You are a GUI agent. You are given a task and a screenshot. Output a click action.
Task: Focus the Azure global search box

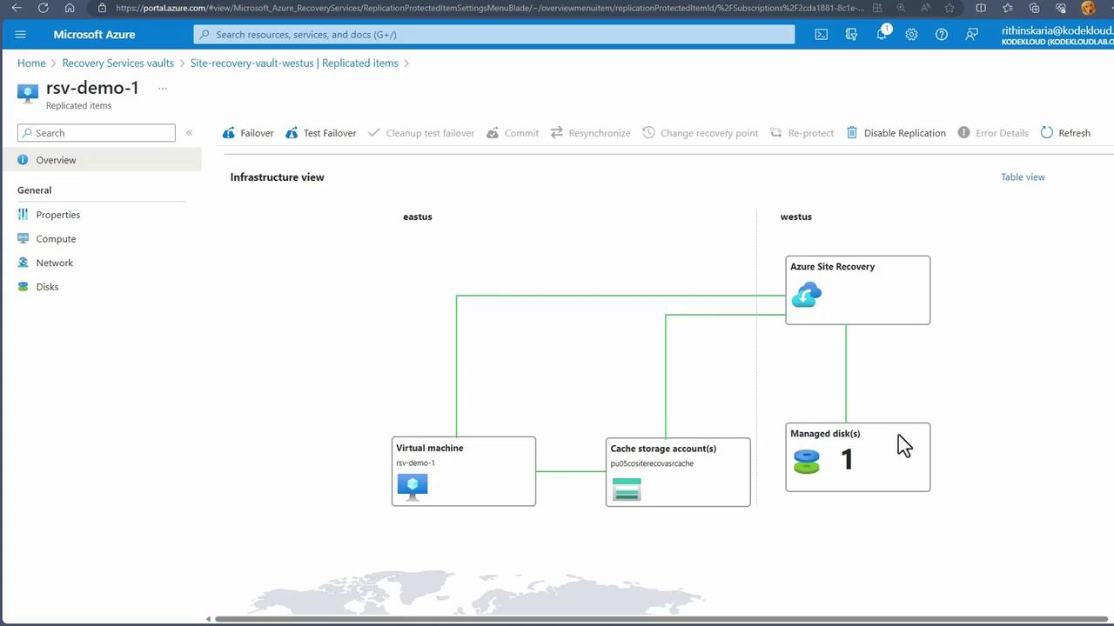[494, 35]
